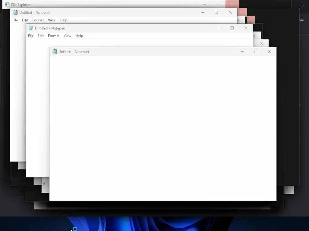Click the notepad icon of the middle Notepad window
This screenshot has width=309, height=231.
coord(31,28)
